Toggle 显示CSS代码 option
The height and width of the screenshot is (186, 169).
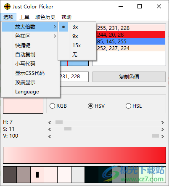tap(30, 73)
